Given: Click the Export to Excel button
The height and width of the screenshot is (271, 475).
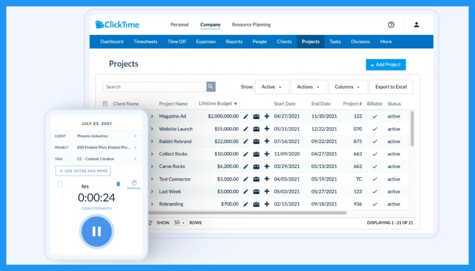Looking at the screenshot, I should coord(391,87).
